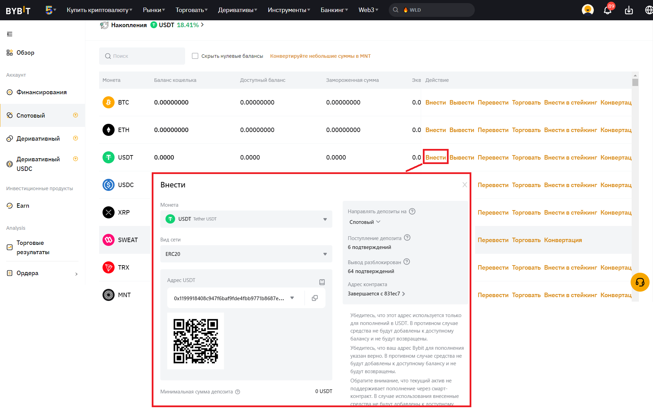Click the notifications bell icon

pos(607,10)
